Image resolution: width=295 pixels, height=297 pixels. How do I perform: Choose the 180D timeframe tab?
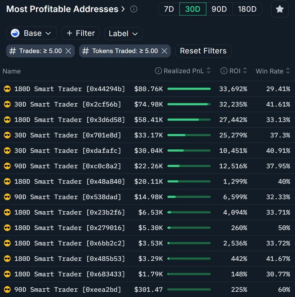pos(247,9)
